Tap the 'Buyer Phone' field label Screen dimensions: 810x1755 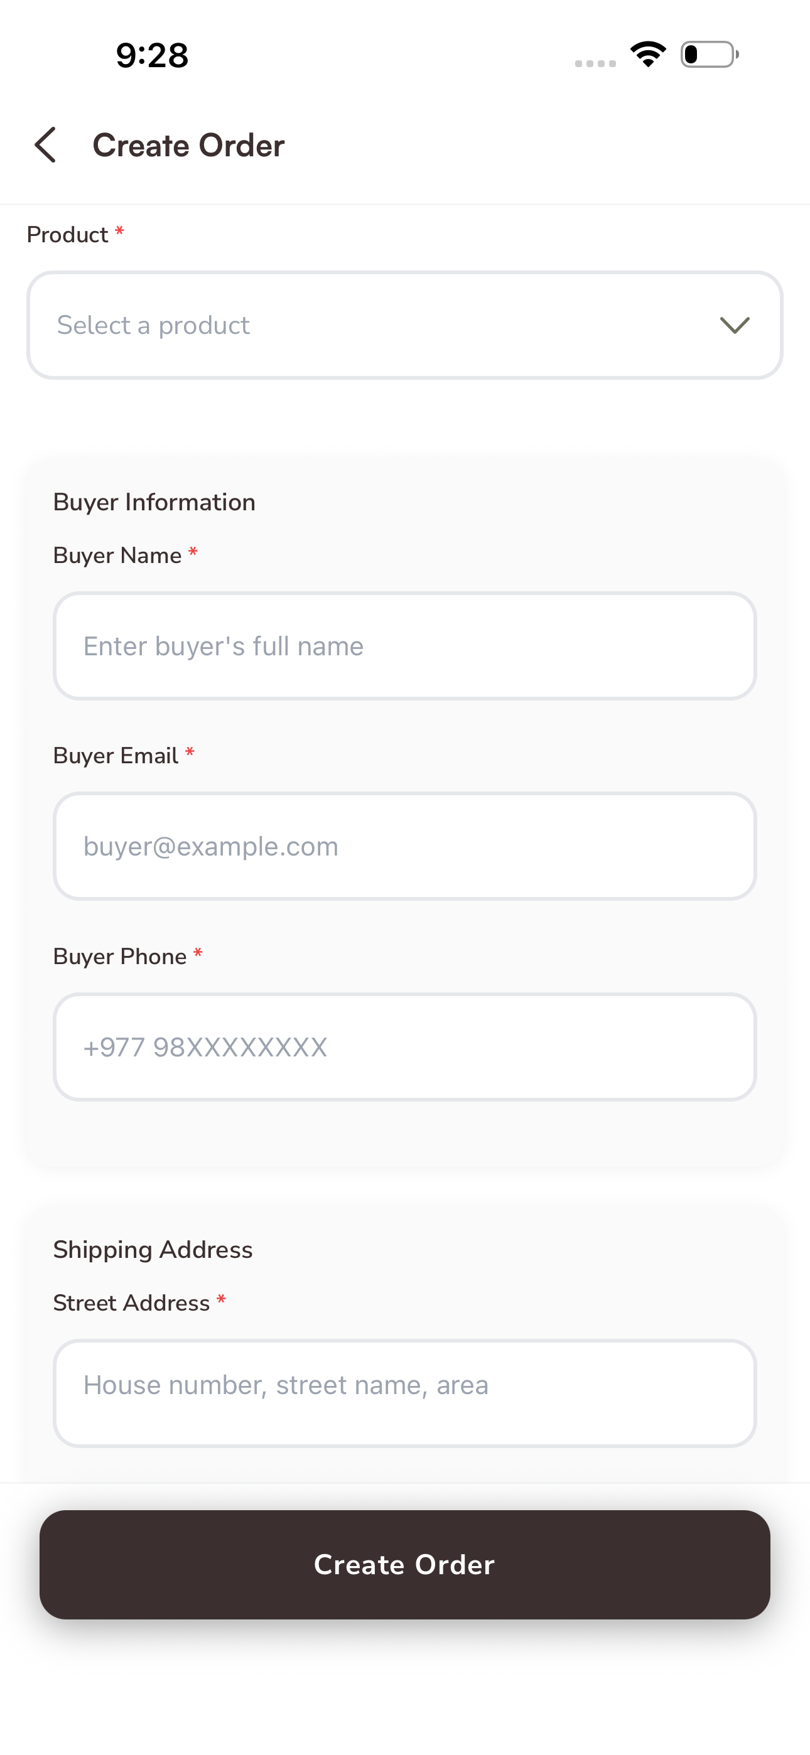tap(119, 956)
